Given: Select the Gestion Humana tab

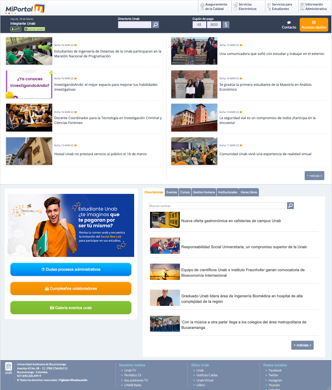Looking at the screenshot, I should (x=204, y=192).
